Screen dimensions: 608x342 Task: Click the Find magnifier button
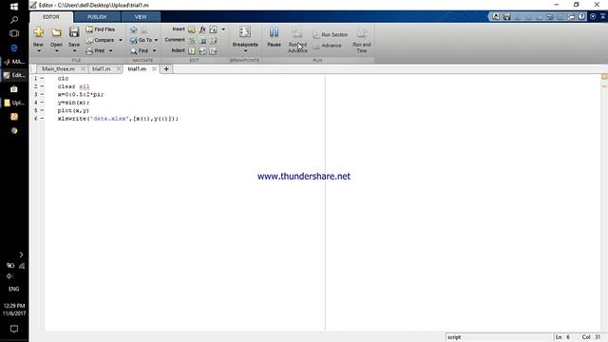(x=140, y=50)
